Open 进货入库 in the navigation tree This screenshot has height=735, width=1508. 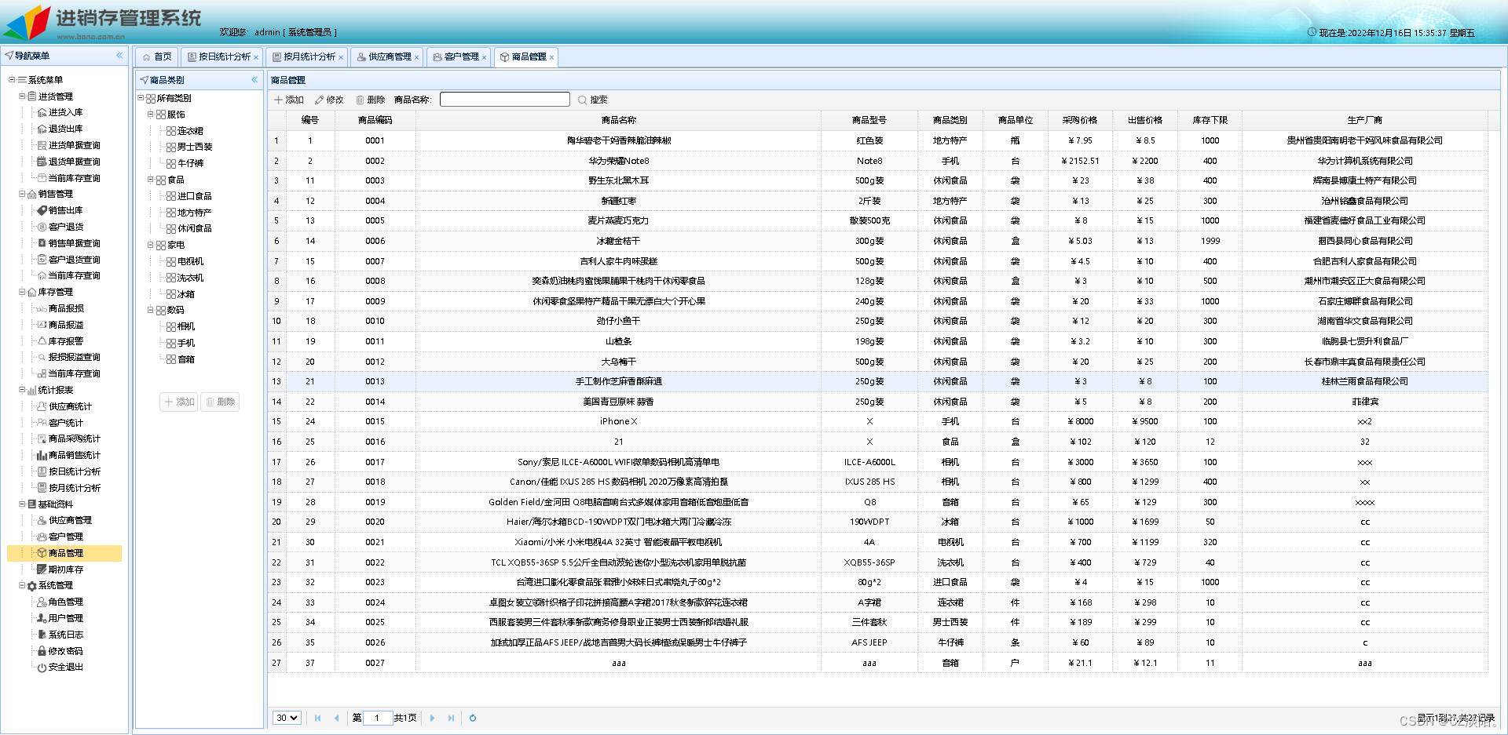(x=65, y=112)
